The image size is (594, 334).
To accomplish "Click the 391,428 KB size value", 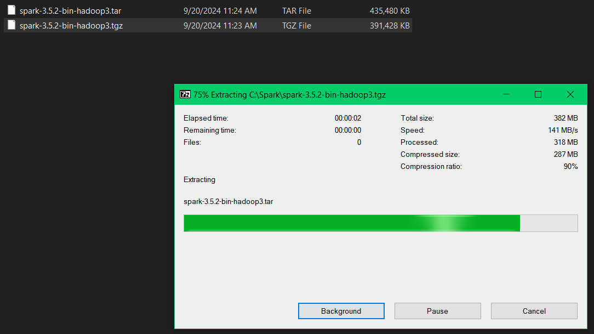I will point(390,26).
